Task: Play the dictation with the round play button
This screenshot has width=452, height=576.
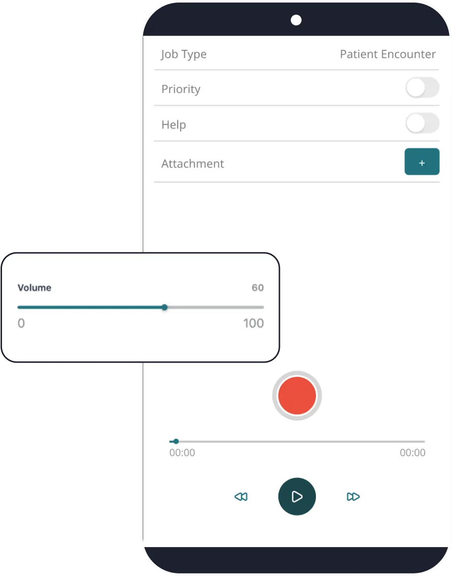Action: 297,496
